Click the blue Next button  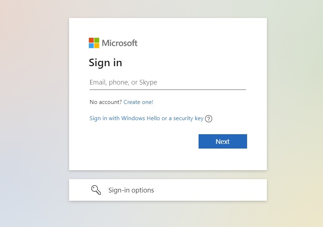pos(223,141)
